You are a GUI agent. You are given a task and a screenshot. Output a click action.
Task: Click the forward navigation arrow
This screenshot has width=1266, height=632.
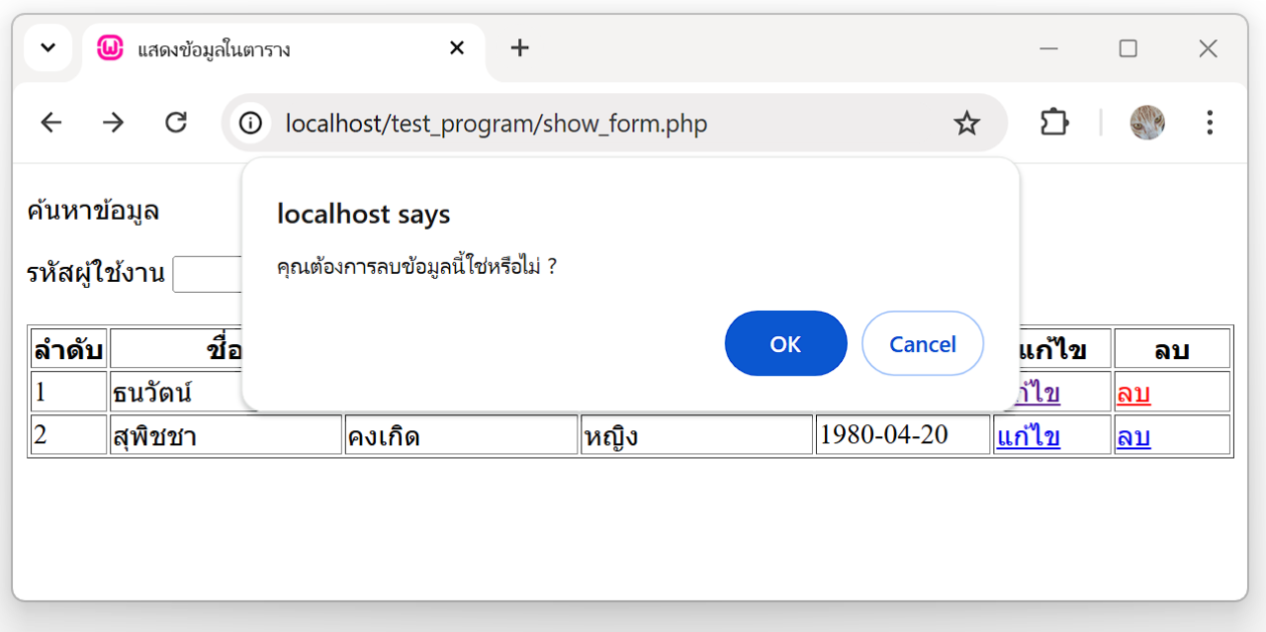(x=114, y=123)
